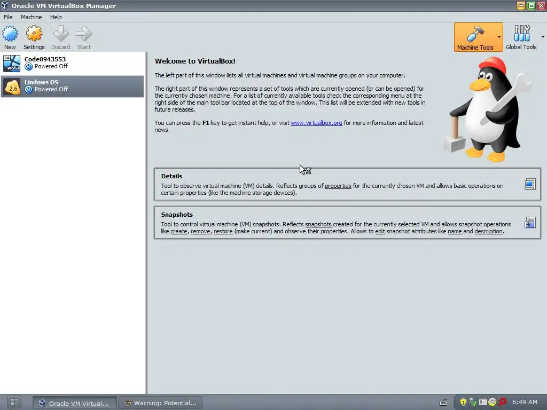The image size is (547, 410).
Task: Open Global Tools wrench icon
Action: click(x=521, y=34)
